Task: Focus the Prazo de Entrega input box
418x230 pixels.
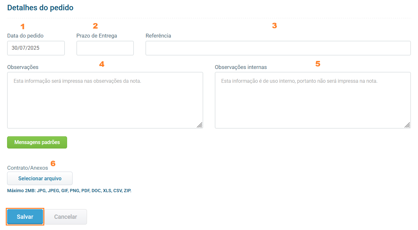Action: (x=105, y=48)
